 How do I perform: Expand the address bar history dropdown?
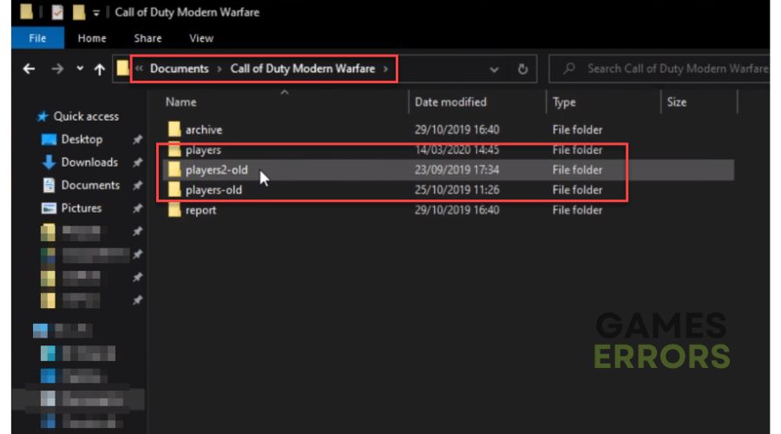coord(494,69)
